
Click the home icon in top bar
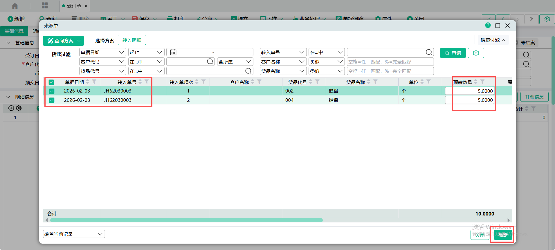point(15,6)
